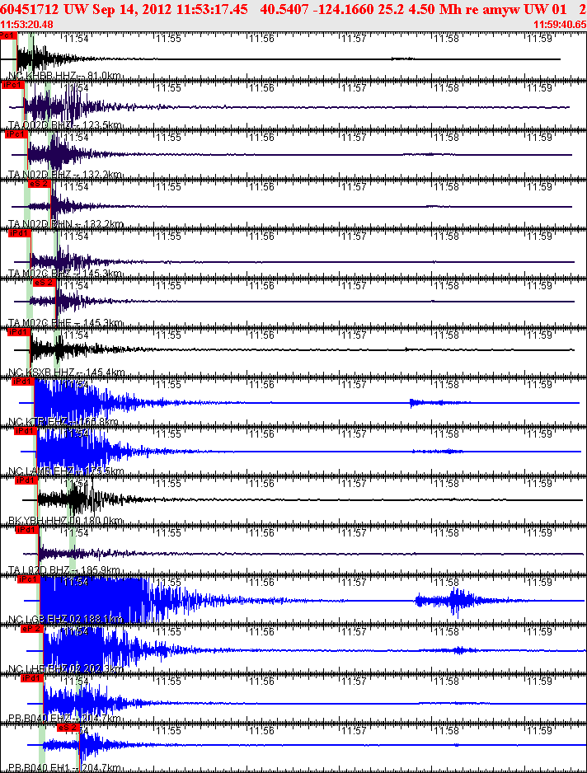
Task: Click the Pc1 pick flag on NC.KHBB.HHZ trace
Action: [8, 35]
